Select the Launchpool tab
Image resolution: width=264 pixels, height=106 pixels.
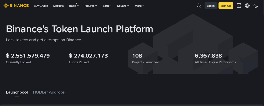17,92
